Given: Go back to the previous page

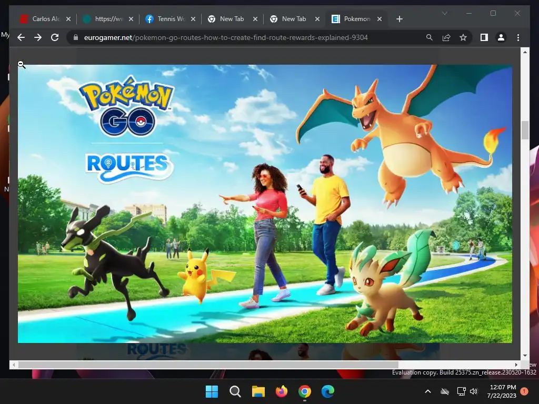Looking at the screenshot, I should point(21,37).
